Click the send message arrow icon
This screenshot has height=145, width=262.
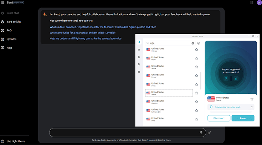[210, 133]
